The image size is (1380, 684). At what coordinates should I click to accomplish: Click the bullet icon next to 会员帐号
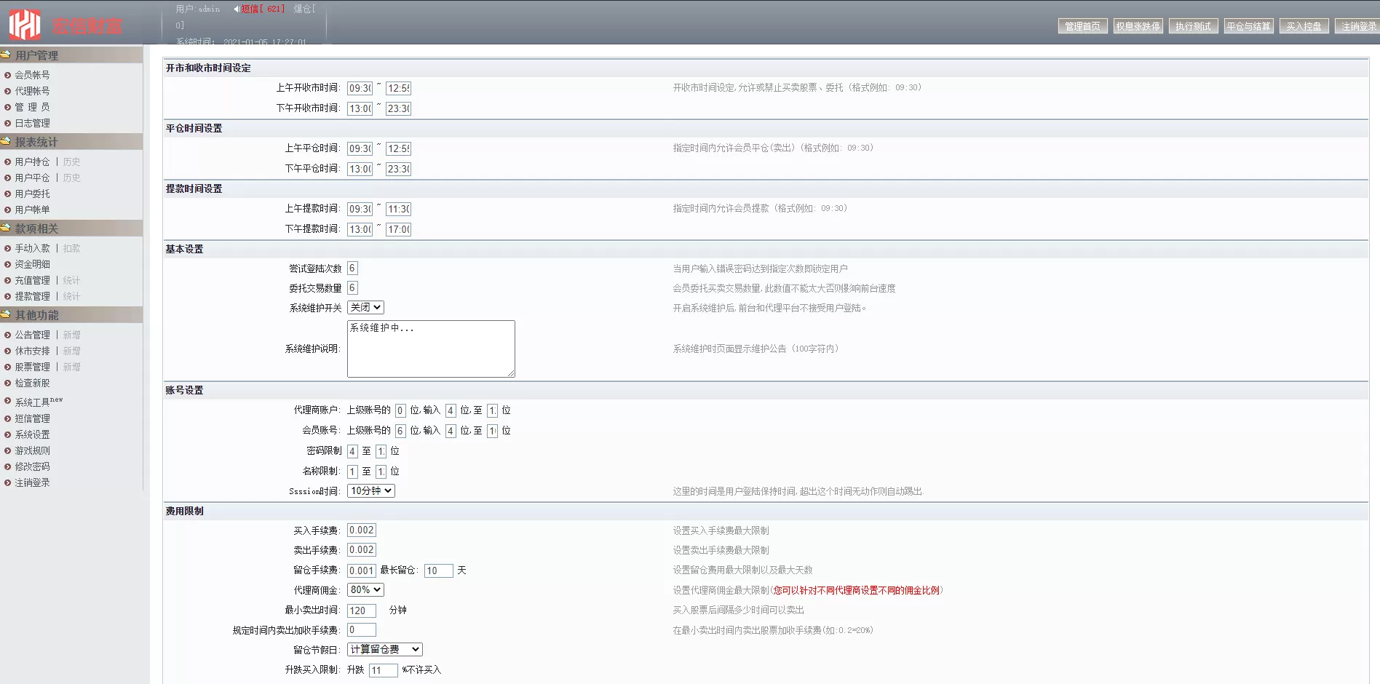8,75
